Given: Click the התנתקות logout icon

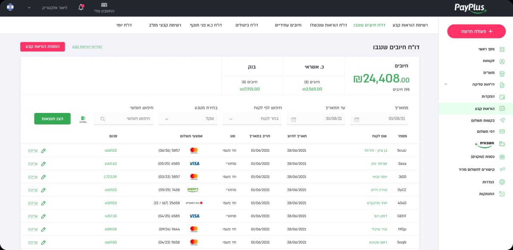Looking at the screenshot, I should (502, 194).
